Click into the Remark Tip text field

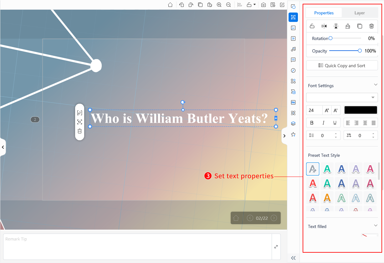(137, 246)
